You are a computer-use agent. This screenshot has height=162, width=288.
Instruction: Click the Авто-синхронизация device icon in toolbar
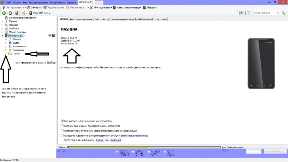pos(114,7)
